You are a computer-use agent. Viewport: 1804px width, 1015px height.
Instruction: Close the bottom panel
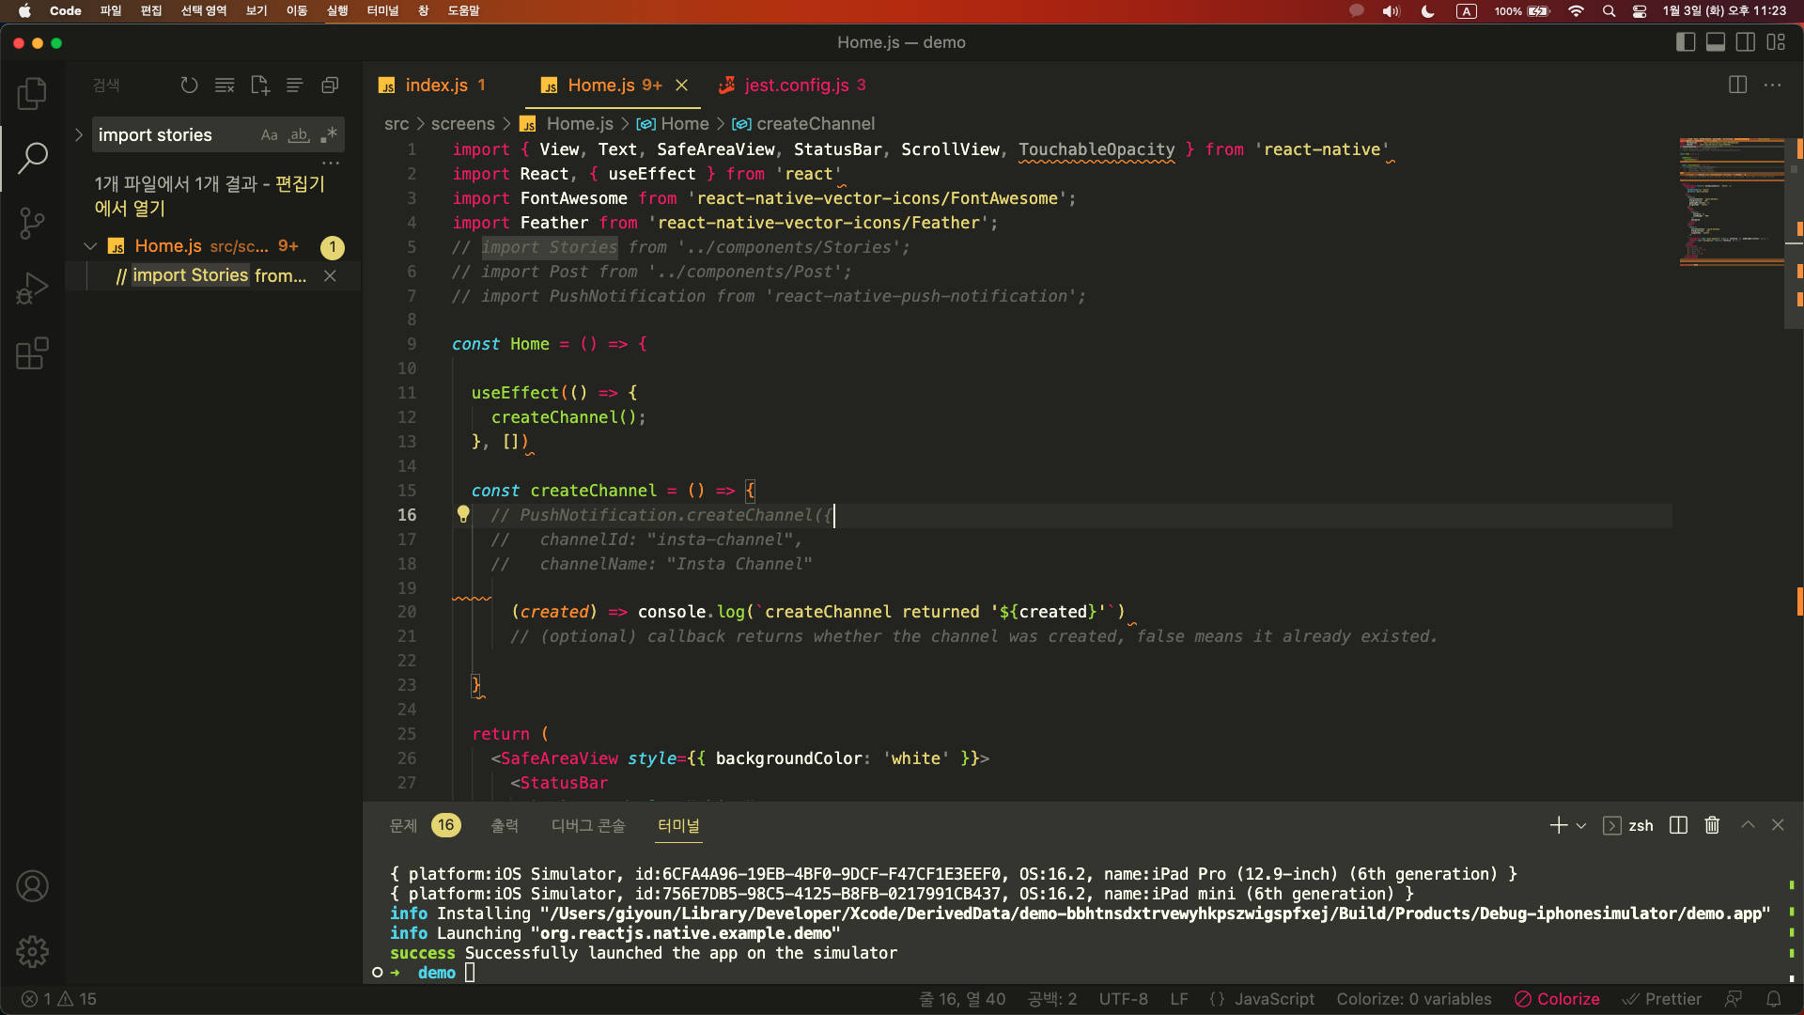click(1778, 825)
